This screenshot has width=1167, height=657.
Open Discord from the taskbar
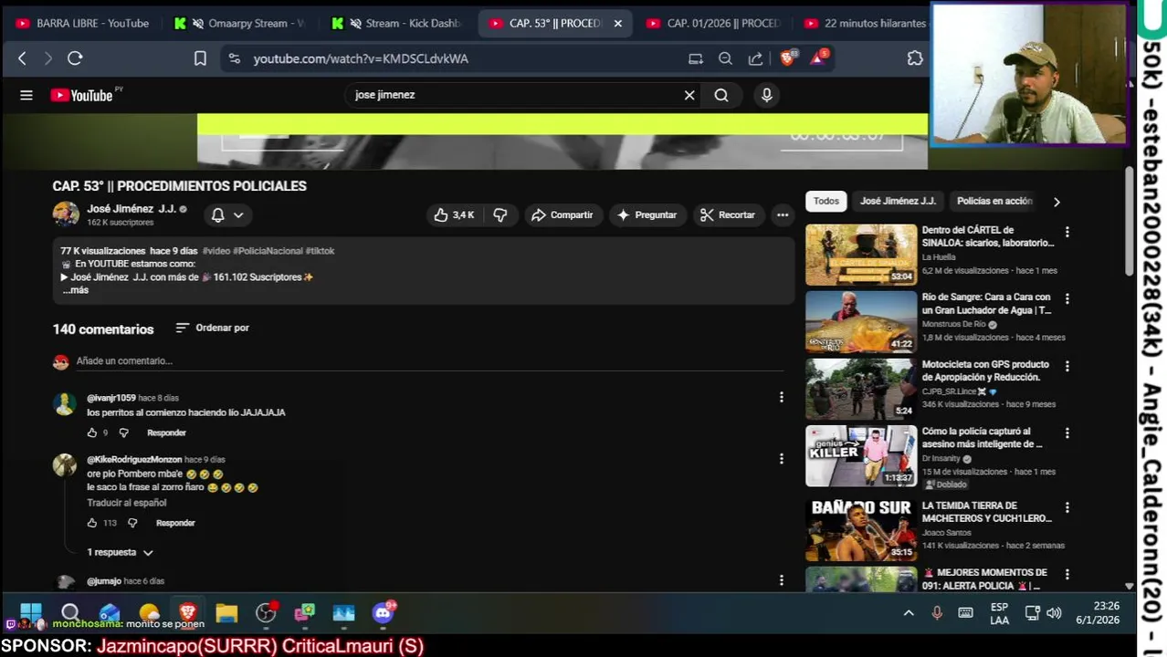point(384,613)
